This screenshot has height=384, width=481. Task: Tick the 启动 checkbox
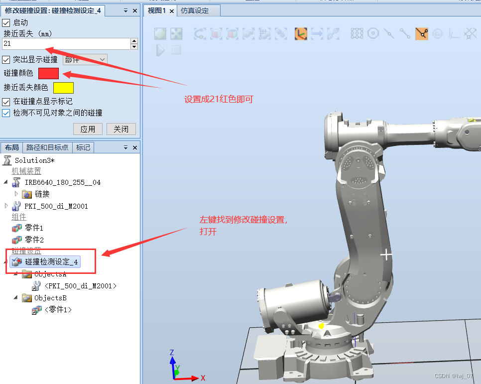click(x=6, y=23)
